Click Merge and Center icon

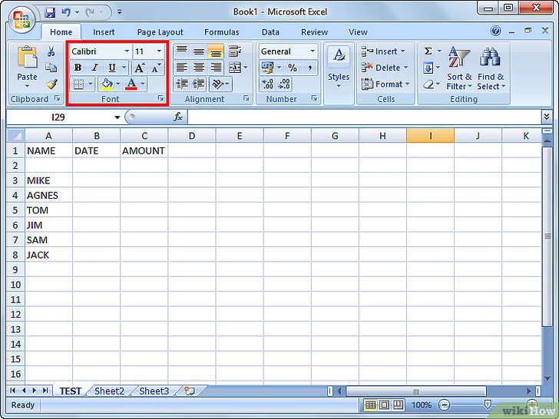pos(235,68)
